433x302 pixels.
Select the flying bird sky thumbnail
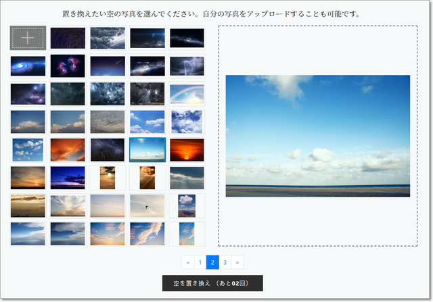click(147, 205)
